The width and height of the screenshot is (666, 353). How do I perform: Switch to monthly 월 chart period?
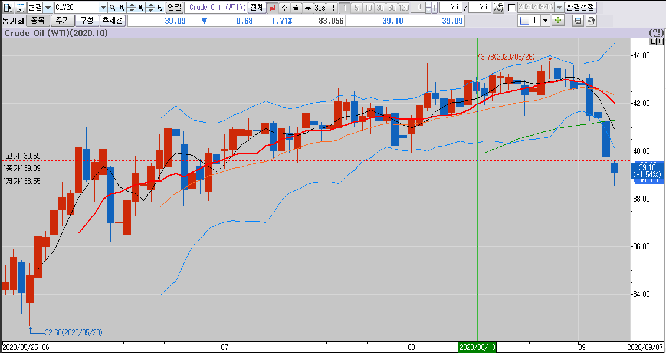tap(296, 7)
